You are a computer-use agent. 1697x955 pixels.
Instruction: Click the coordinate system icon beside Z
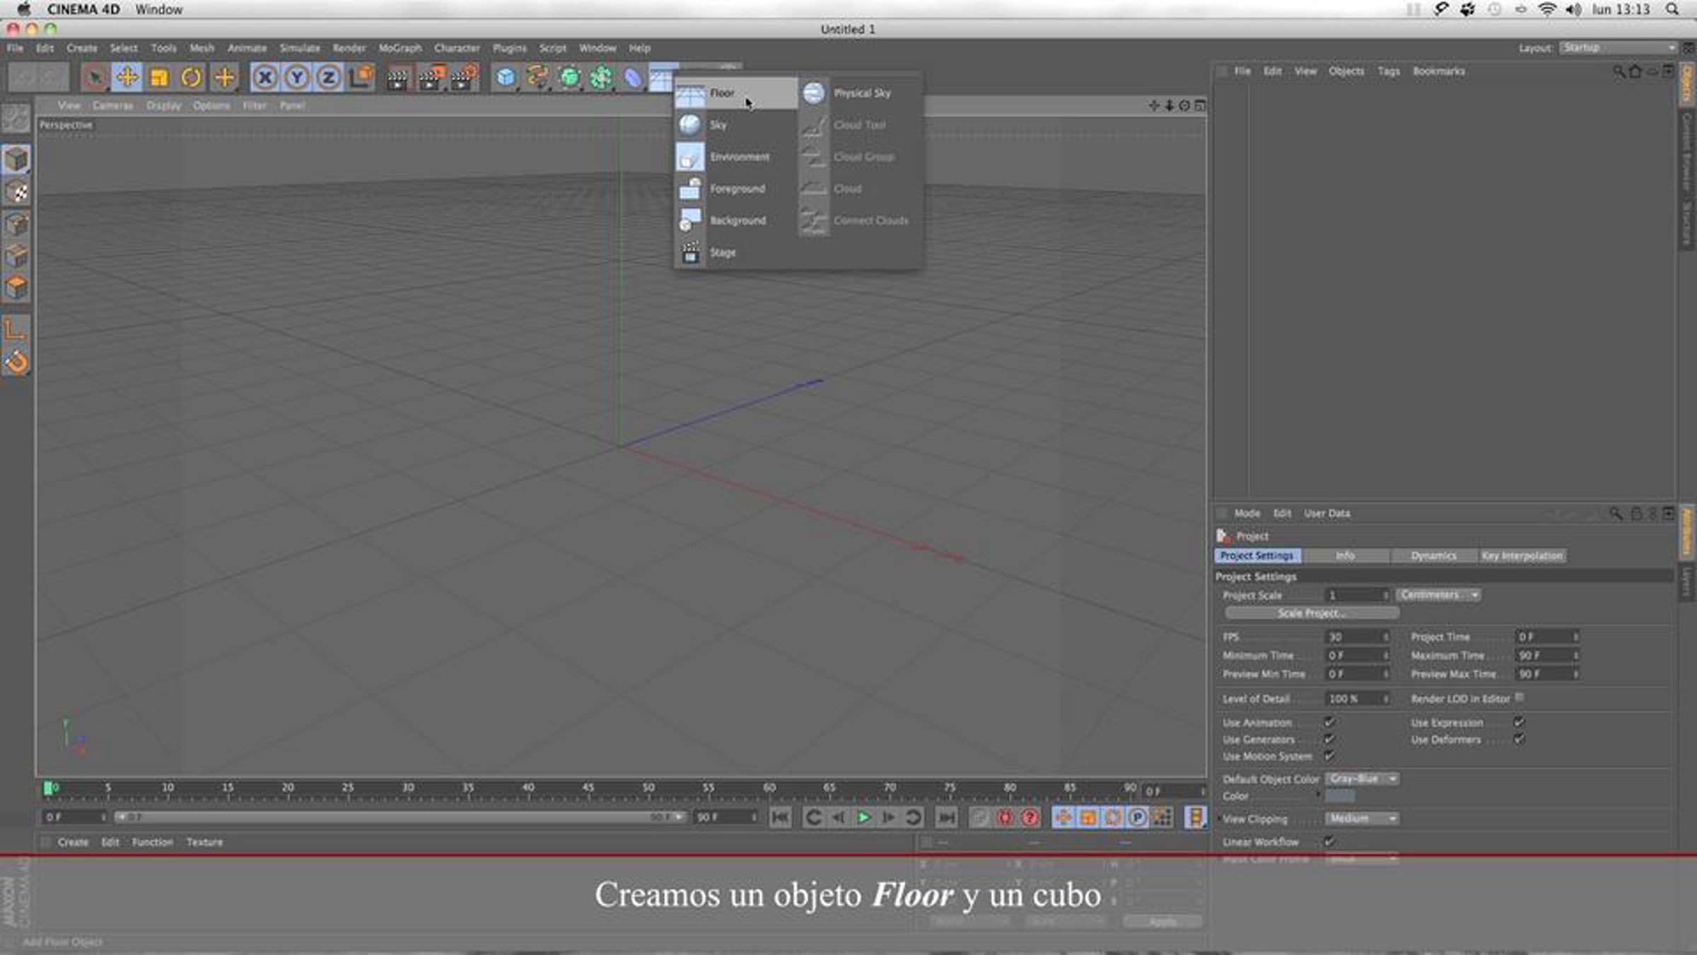361,77
